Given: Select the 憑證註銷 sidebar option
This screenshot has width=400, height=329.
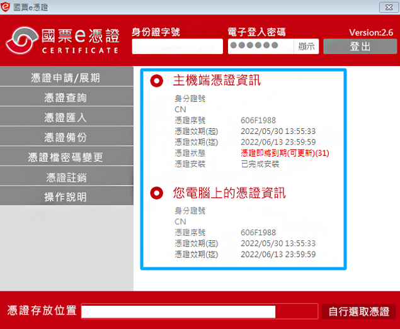Looking at the screenshot, I should pos(66,177).
